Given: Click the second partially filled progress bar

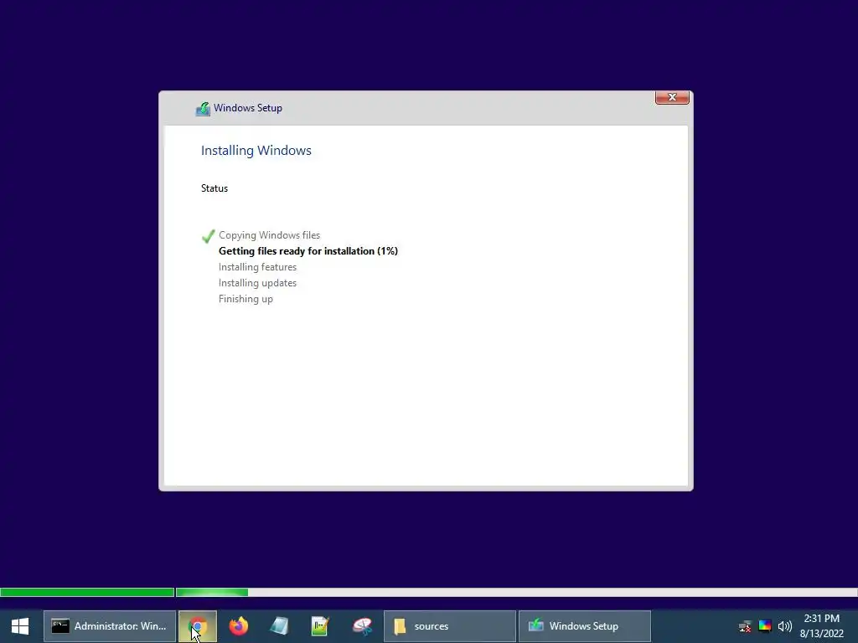Looking at the screenshot, I should pyautogui.click(x=516, y=592).
